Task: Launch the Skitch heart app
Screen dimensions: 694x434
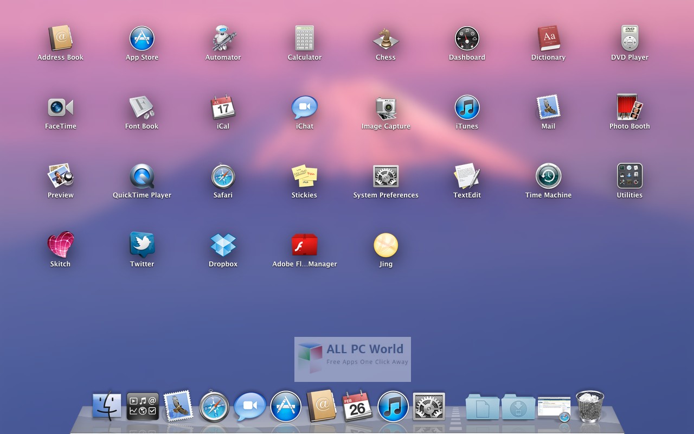Action: click(60, 245)
